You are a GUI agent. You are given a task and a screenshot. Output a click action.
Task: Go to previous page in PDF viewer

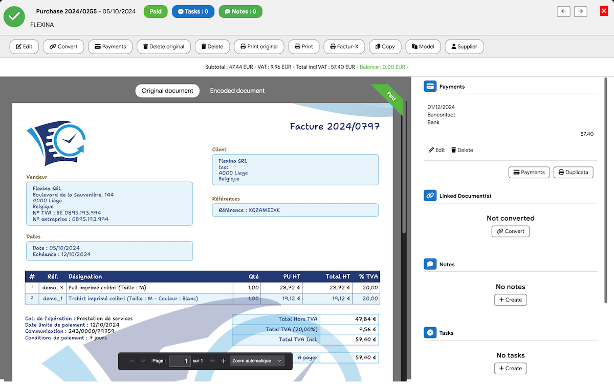coord(132,361)
